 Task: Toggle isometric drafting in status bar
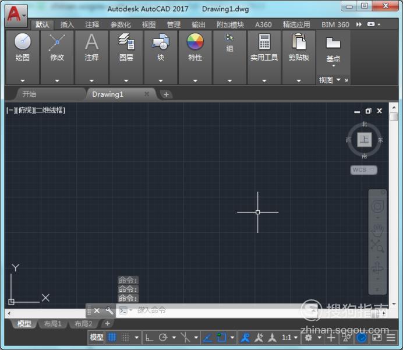coord(185,337)
